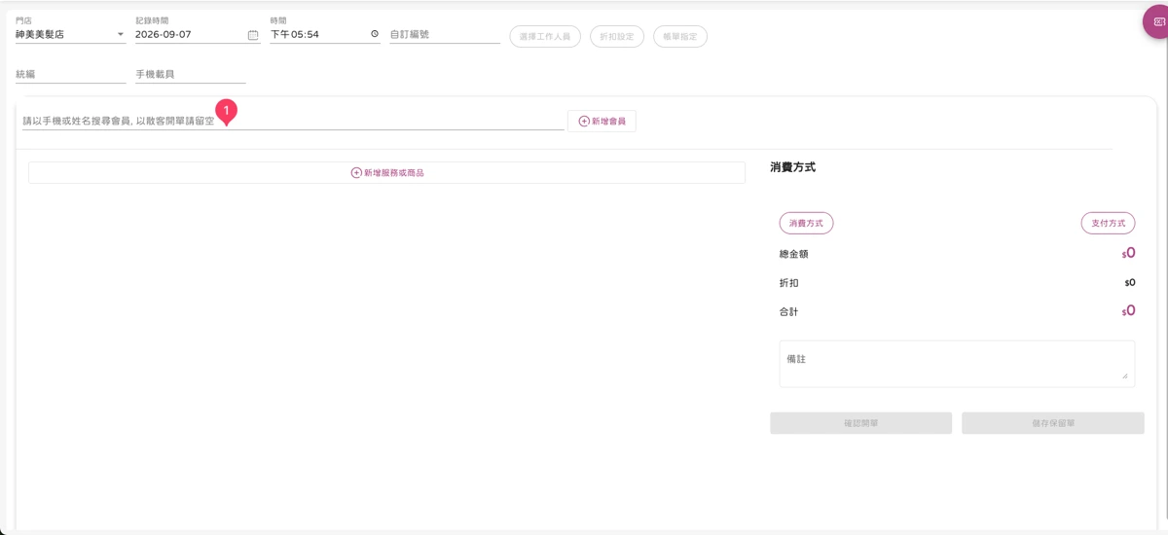Focus the 手機載具 input field

point(190,74)
